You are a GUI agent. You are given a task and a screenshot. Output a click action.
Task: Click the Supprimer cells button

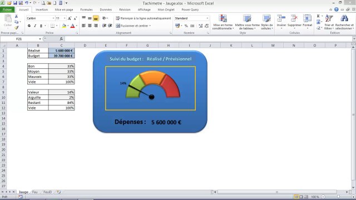click(294, 22)
